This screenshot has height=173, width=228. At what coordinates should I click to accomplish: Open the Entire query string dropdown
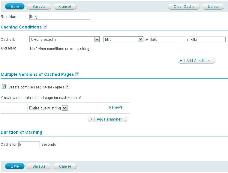[47, 108]
